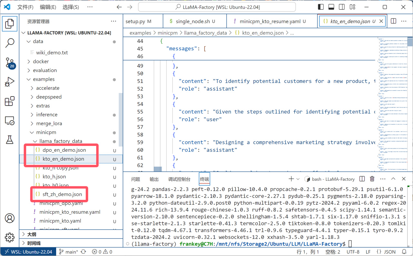
Task: Maximize the panel with up chevron
Action: pos(393,179)
